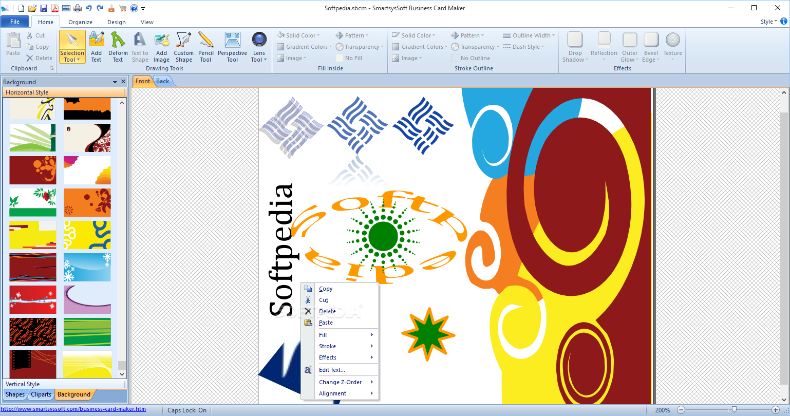
Task: Activate the Pencil Tool
Action: tap(206, 47)
